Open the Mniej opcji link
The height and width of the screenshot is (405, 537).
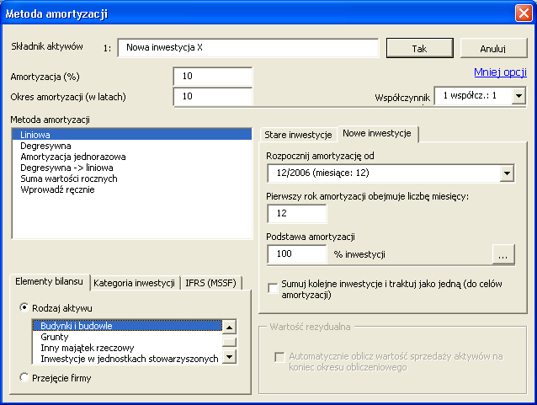(x=500, y=72)
